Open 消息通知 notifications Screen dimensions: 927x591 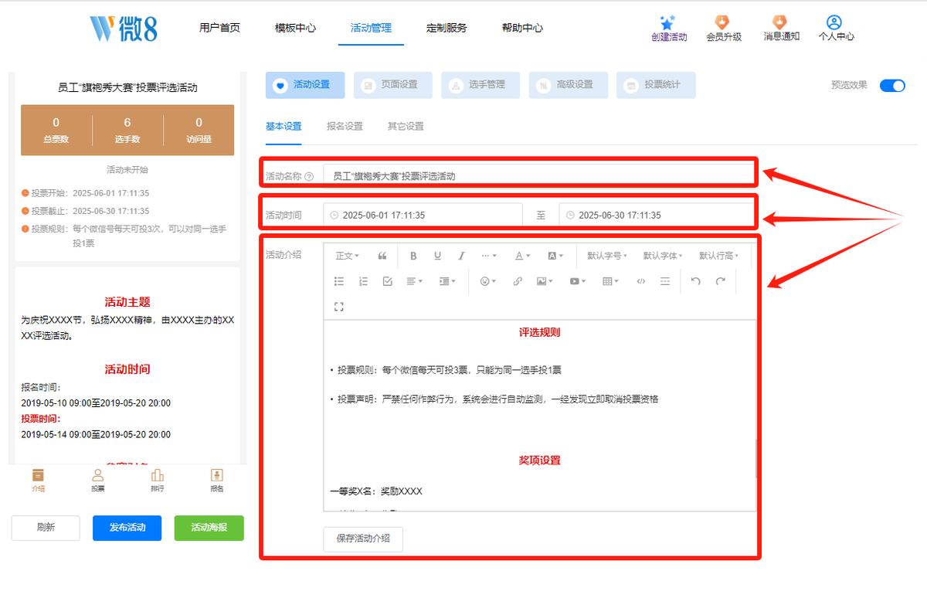781,29
